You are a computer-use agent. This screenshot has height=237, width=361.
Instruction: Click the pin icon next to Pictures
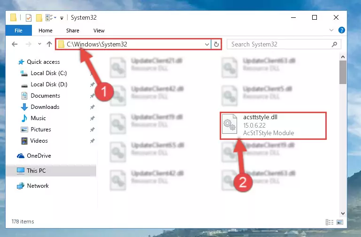(92, 130)
